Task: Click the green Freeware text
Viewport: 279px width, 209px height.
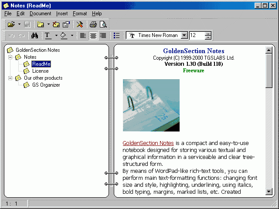Action: [x=194, y=71]
